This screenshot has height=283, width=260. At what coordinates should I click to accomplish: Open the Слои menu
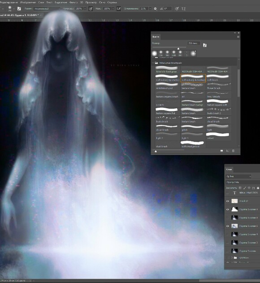(41, 2)
